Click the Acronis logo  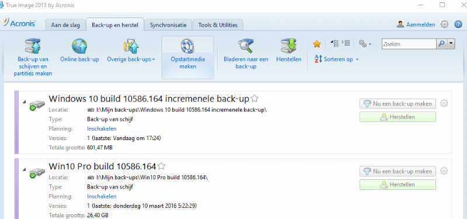point(20,23)
